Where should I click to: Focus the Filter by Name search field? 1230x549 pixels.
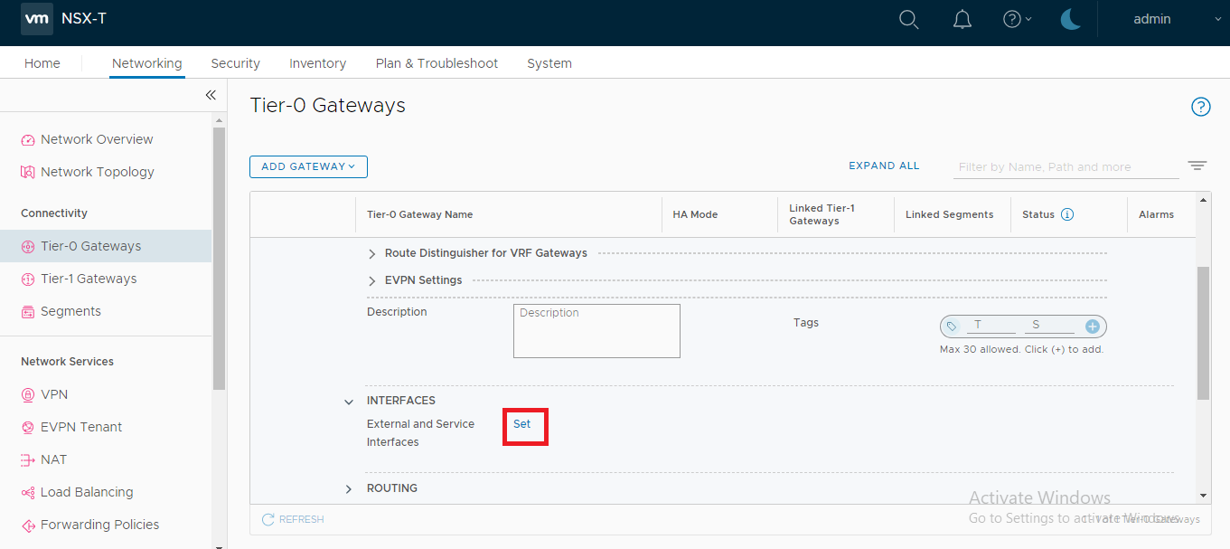click(1066, 167)
